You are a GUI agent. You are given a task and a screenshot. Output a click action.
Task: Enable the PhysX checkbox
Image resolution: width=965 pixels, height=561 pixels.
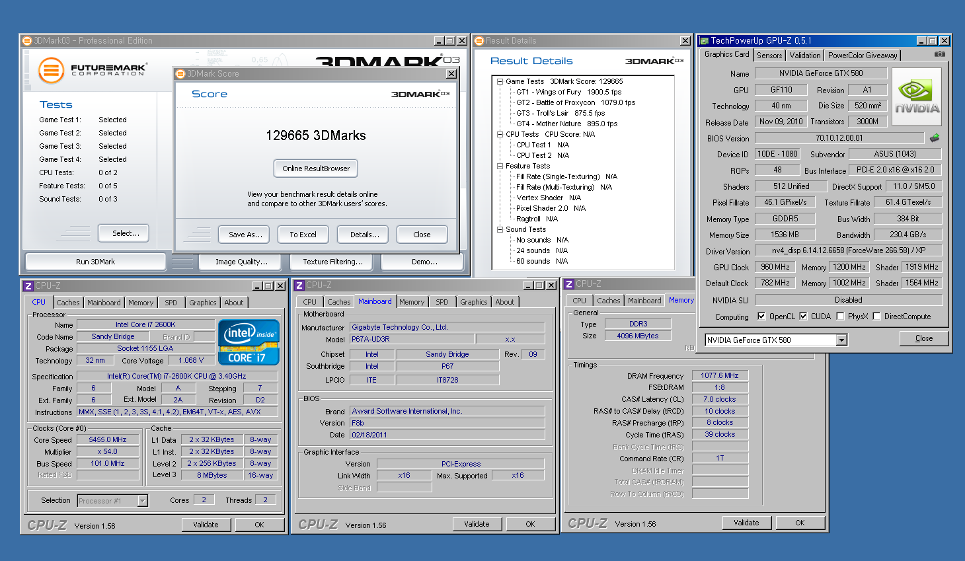(840, 317)
